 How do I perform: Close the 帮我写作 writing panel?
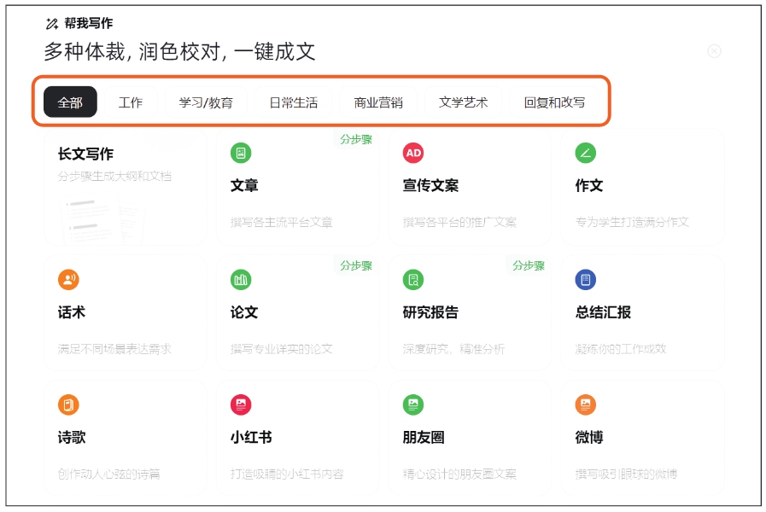click(714, 51)
